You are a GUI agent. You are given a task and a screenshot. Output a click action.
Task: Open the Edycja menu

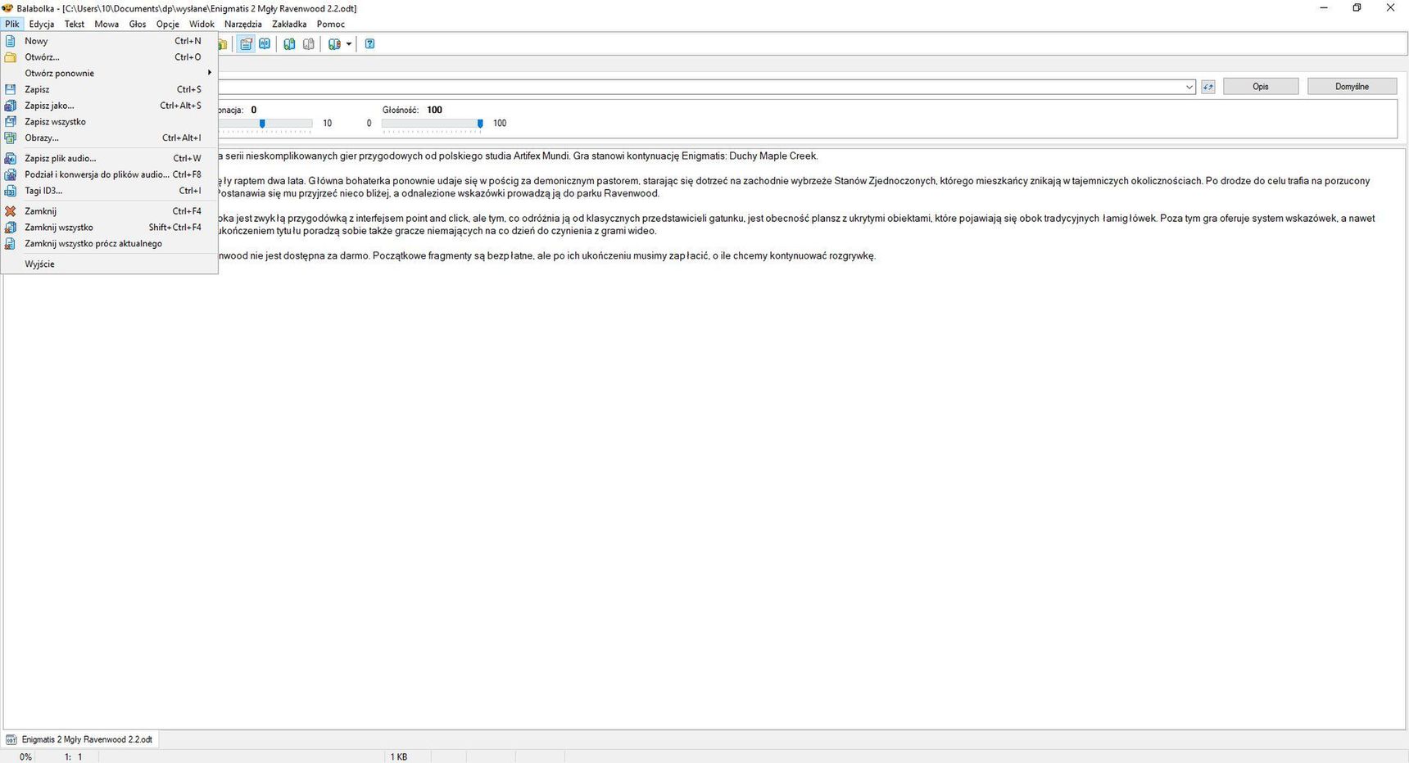click(x=41, y=24)
